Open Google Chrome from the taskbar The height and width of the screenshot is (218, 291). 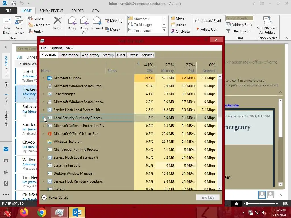point(41,212)
